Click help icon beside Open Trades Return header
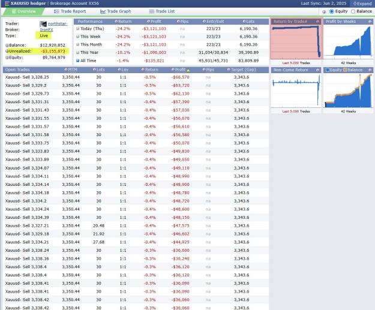375x310 pixels. point(143,70)
